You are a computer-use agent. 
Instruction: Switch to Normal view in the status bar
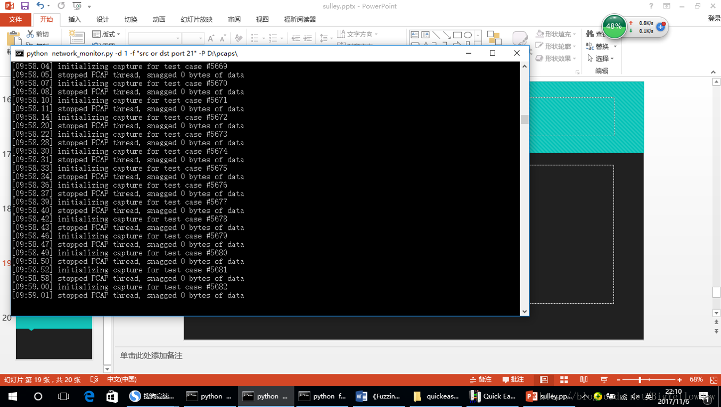[544, 379]
